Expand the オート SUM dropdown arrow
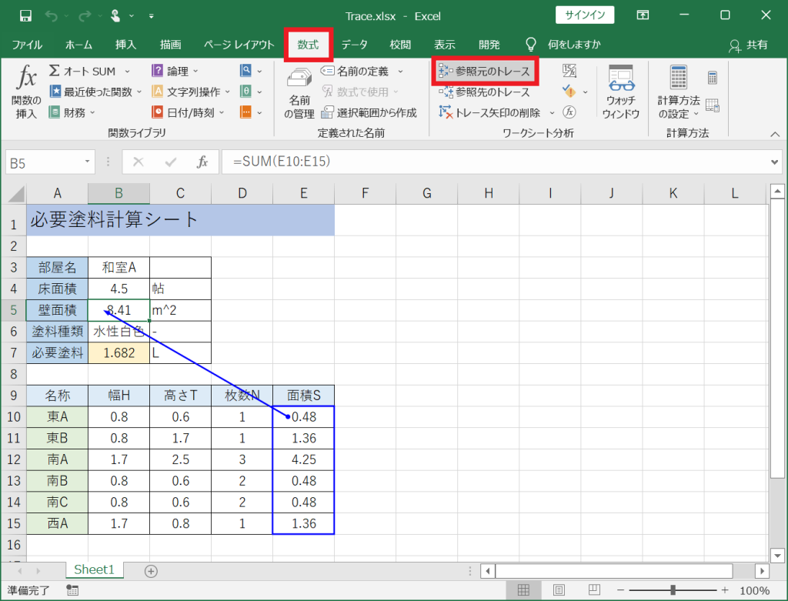 point(127,72)
